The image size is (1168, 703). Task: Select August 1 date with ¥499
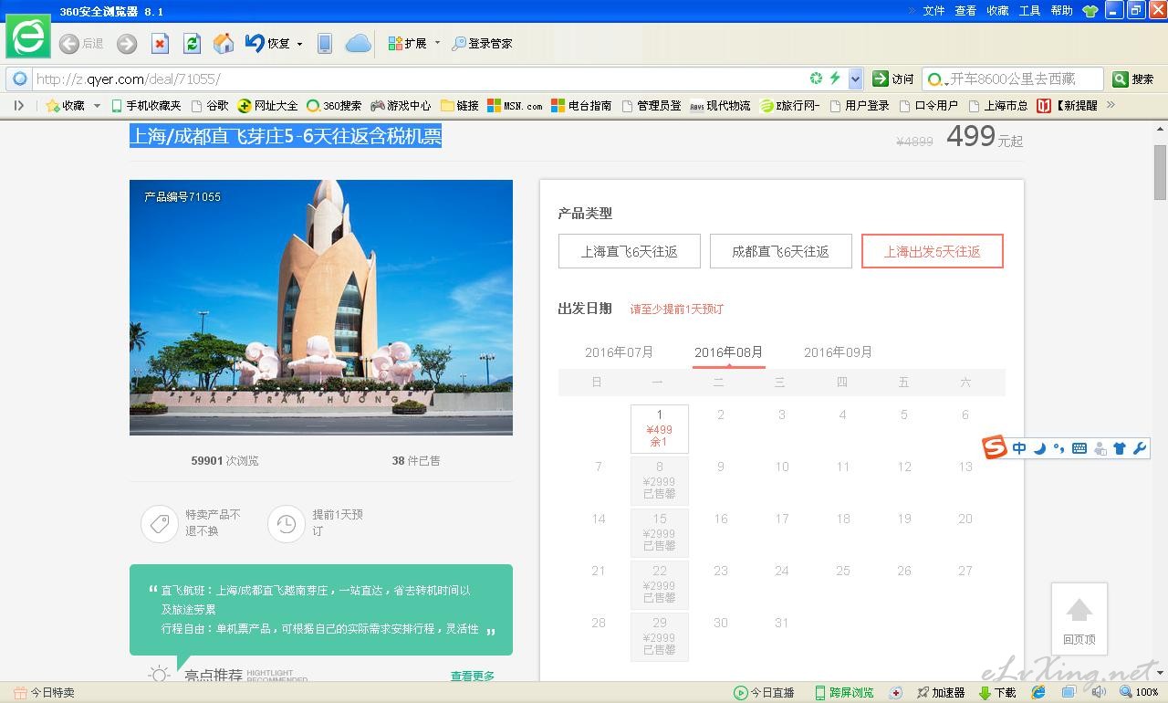660,429
